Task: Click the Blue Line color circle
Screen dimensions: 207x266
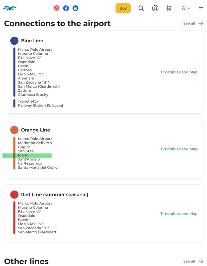Action: (14, 41)
